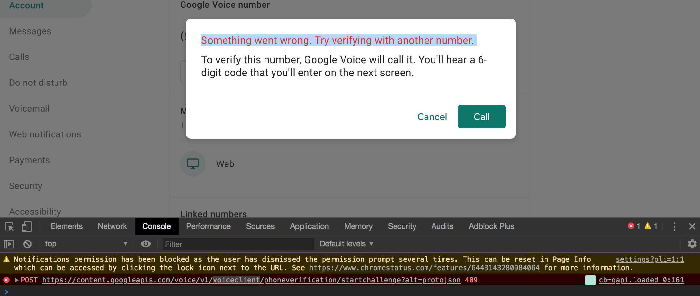Click the Linked numbers heading
The height and width of the screenshot is (296, 700).
click(x=213, y=214)
